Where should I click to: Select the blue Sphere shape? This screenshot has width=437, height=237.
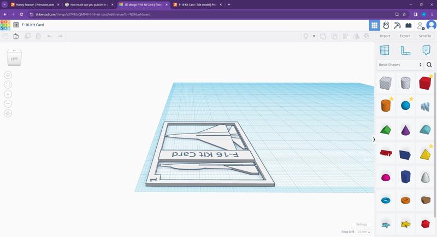(x=405, y=106)
